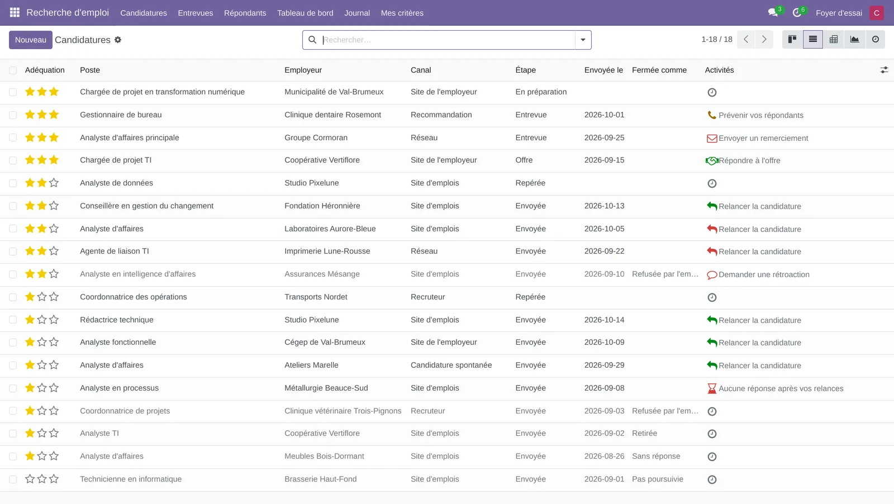Tick checkbox for Rédactrice technique row

13,320
